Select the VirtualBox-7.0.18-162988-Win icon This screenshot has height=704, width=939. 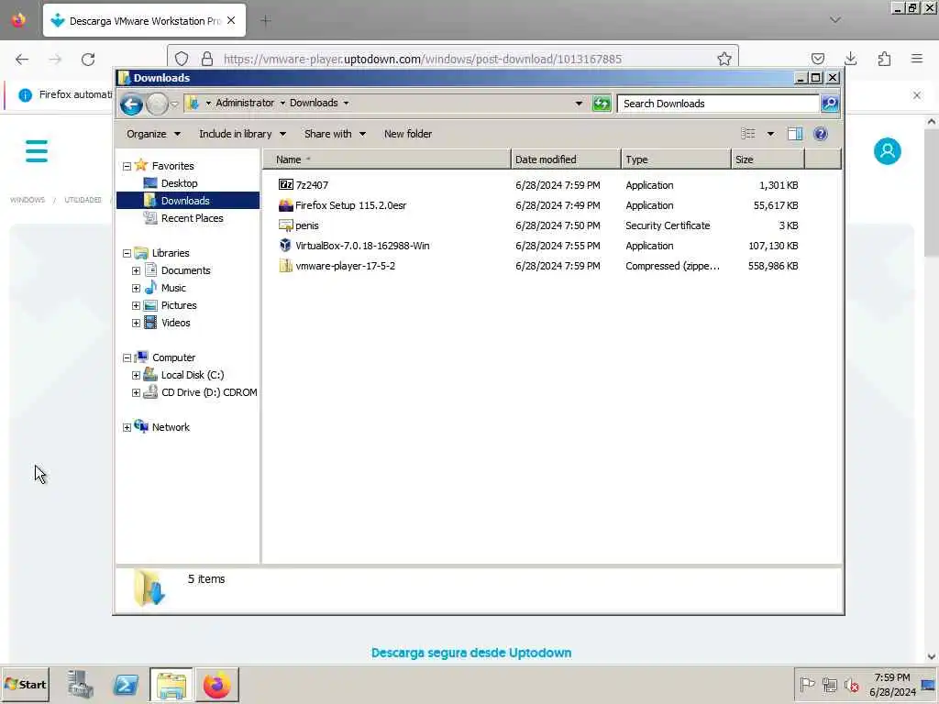tap(286, 246)
